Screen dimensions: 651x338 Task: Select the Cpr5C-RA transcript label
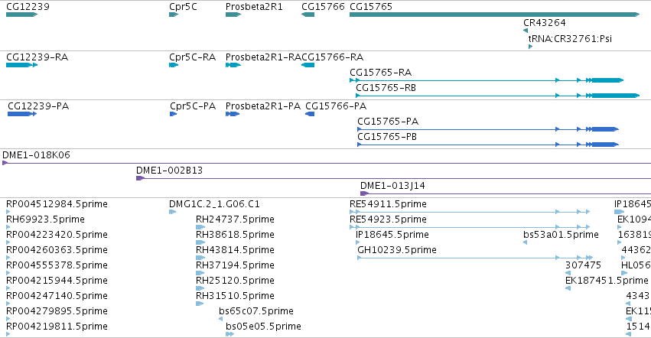click(x=192, y=57)
